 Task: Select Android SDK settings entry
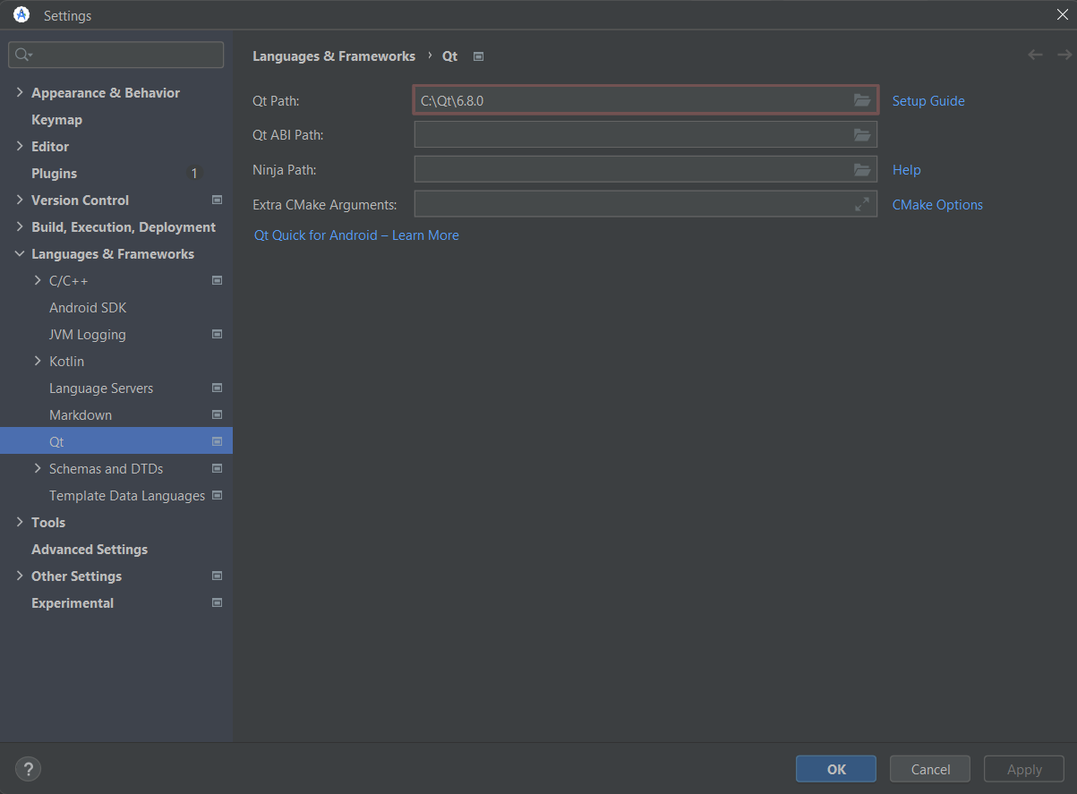coord(88,308)
